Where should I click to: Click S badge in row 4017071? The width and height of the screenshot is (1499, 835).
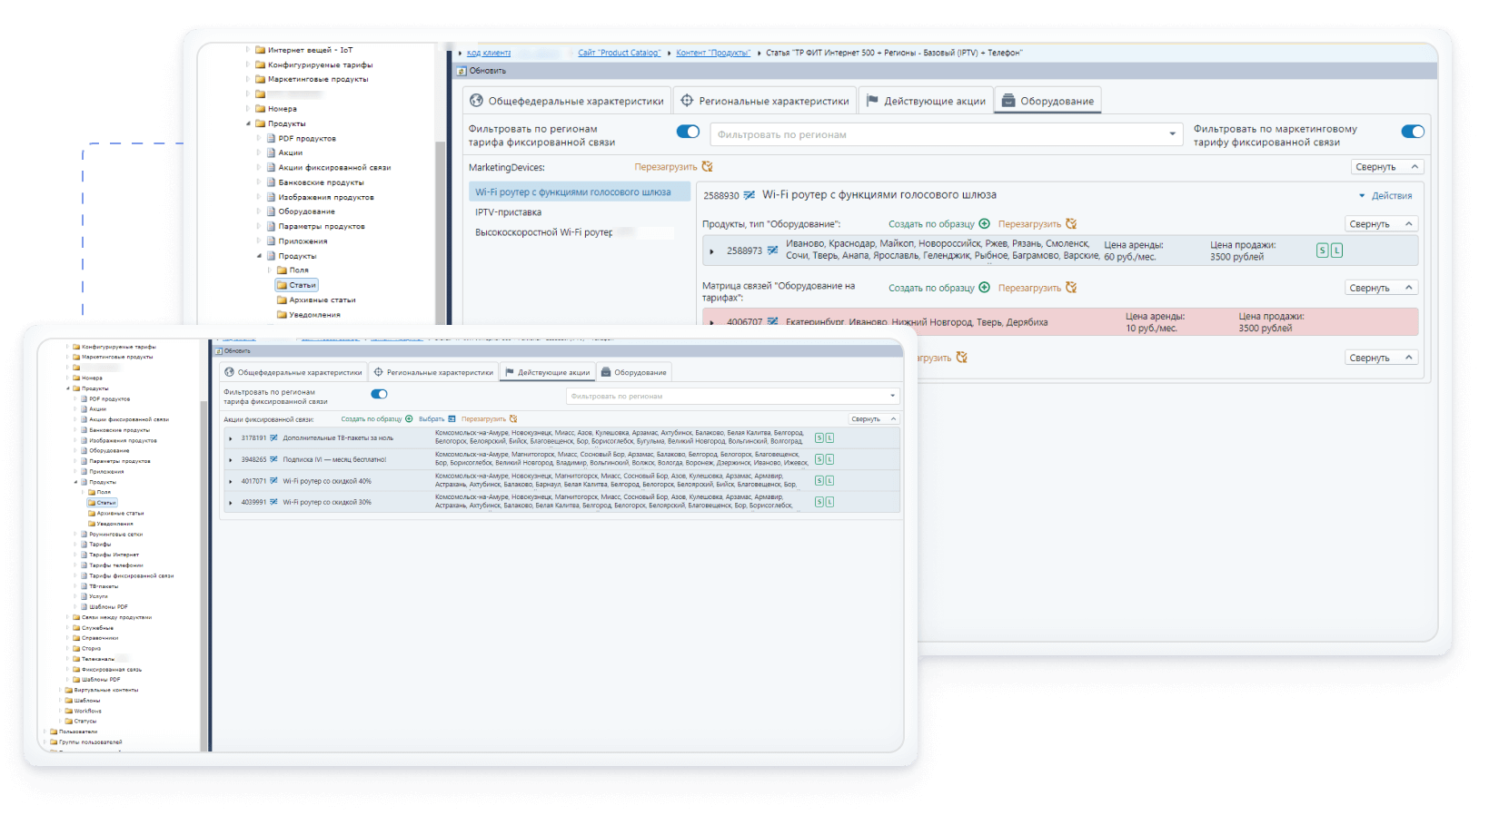click(x=819, y=481)
